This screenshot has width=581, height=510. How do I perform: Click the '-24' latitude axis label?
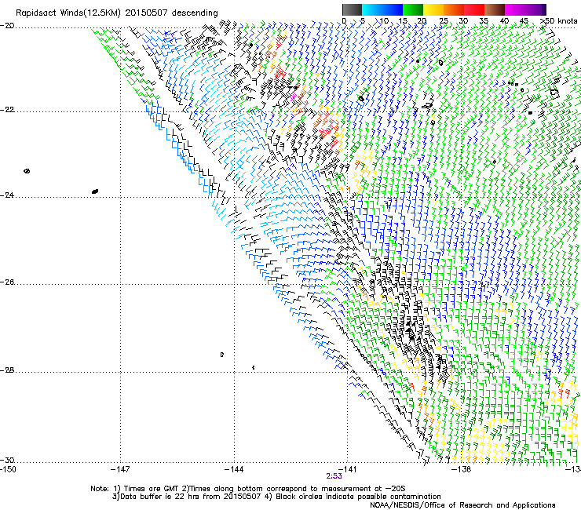[7, 195]
